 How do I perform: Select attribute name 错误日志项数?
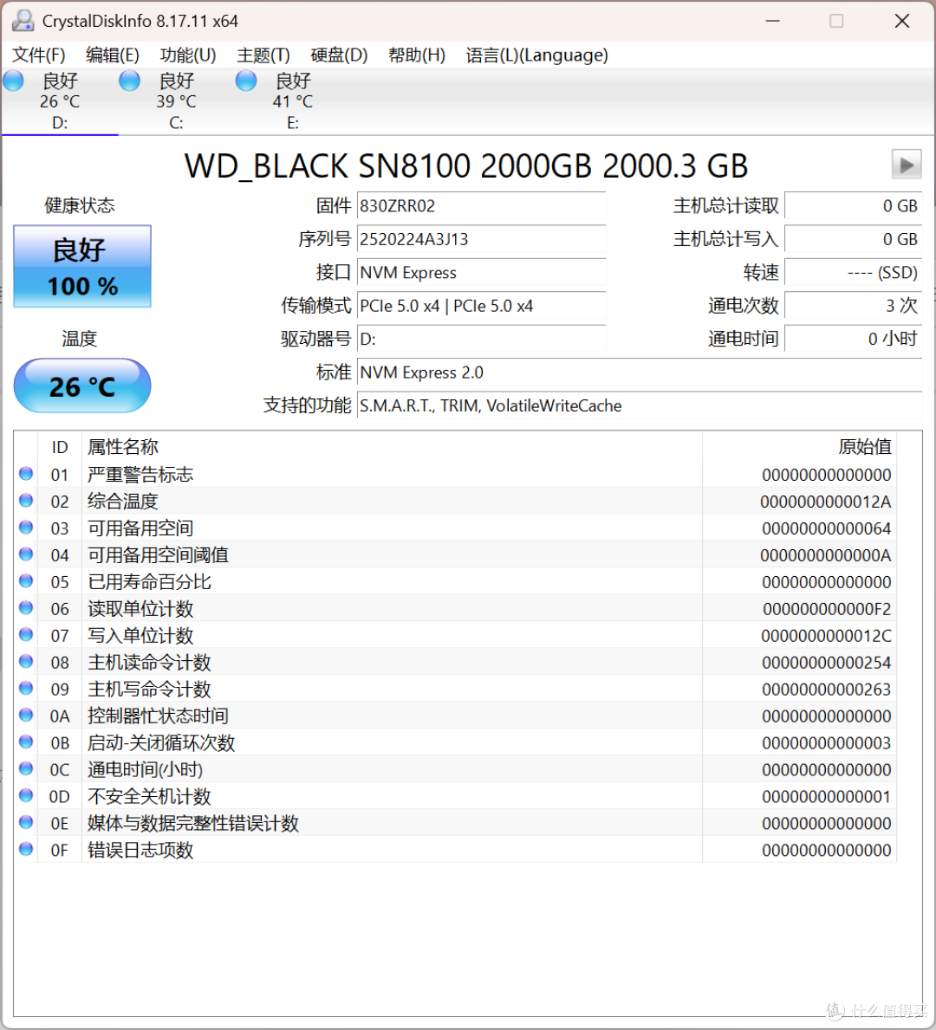click(140, 850)
